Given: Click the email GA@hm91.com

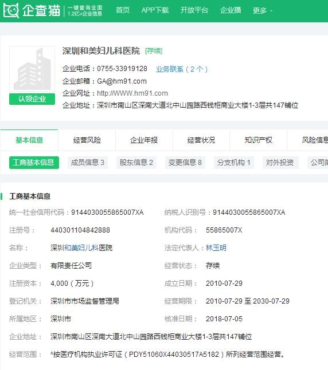Looking at the screenshot, I should click(x=122, y=81).
